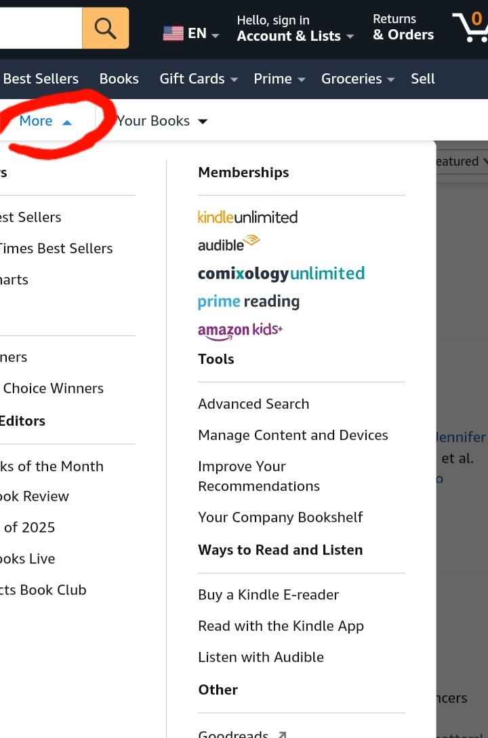Screen dimensions: 488x738
Task: Open the Book Review link
Action: click(35, 496)
